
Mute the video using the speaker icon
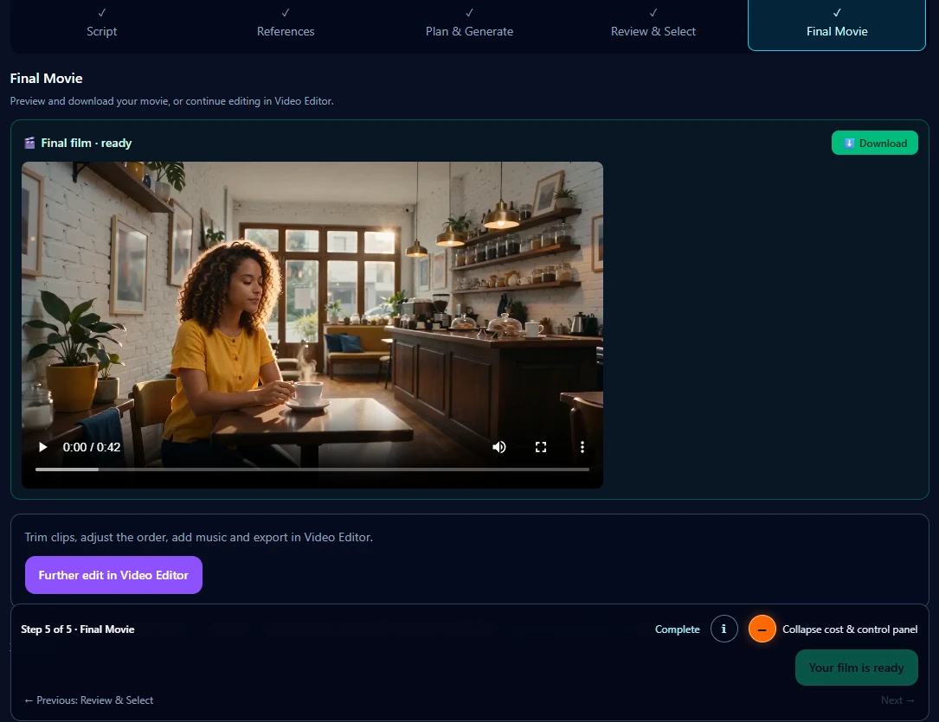tap(498, 447)
